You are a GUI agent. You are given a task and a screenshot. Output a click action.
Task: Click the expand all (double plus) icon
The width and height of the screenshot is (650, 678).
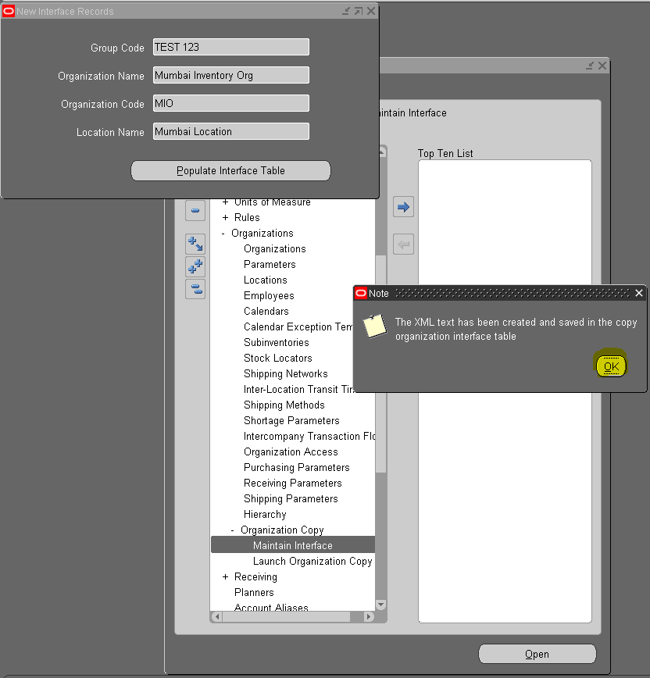(x=195, y=266)
